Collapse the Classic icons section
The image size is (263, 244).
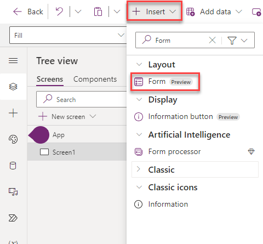(139, 188)
